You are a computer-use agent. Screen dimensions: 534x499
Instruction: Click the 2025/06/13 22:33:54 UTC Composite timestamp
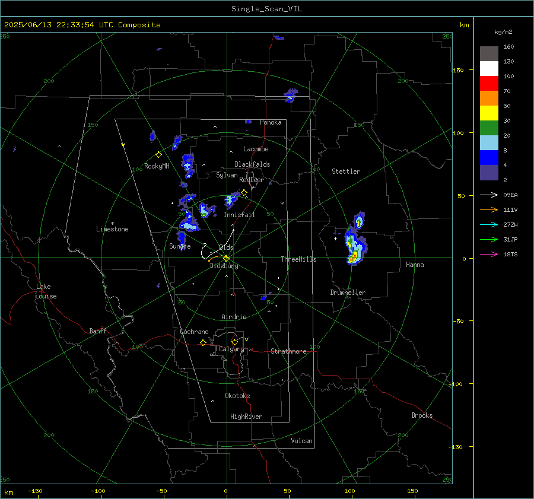pyautogui.click(x=82, y=25)
